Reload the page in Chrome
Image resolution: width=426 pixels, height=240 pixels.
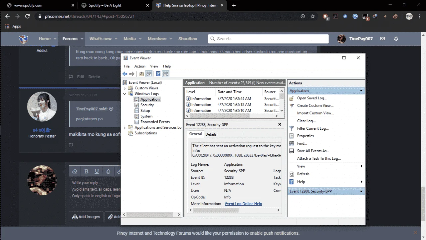[28, 16]
